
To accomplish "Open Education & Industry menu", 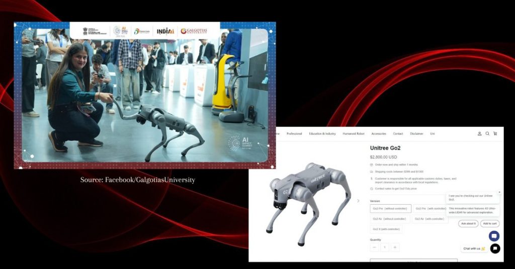I will click(x=322, y=134).
